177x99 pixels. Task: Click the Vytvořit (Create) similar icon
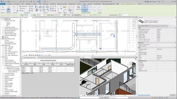70,10
